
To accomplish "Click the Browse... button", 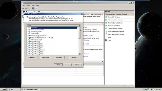I will (x=75, y=58).
